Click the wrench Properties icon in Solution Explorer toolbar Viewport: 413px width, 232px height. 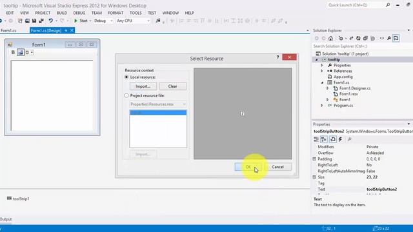point(388,39)
